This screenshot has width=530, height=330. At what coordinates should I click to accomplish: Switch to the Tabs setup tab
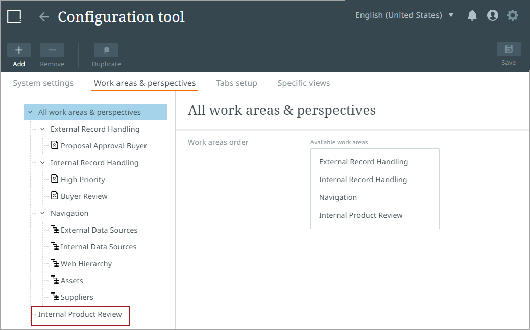click(236, 83)
